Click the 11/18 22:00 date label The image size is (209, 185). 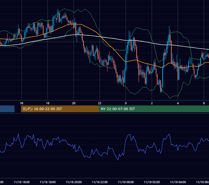pyautogui.click(x=100, y=182)
